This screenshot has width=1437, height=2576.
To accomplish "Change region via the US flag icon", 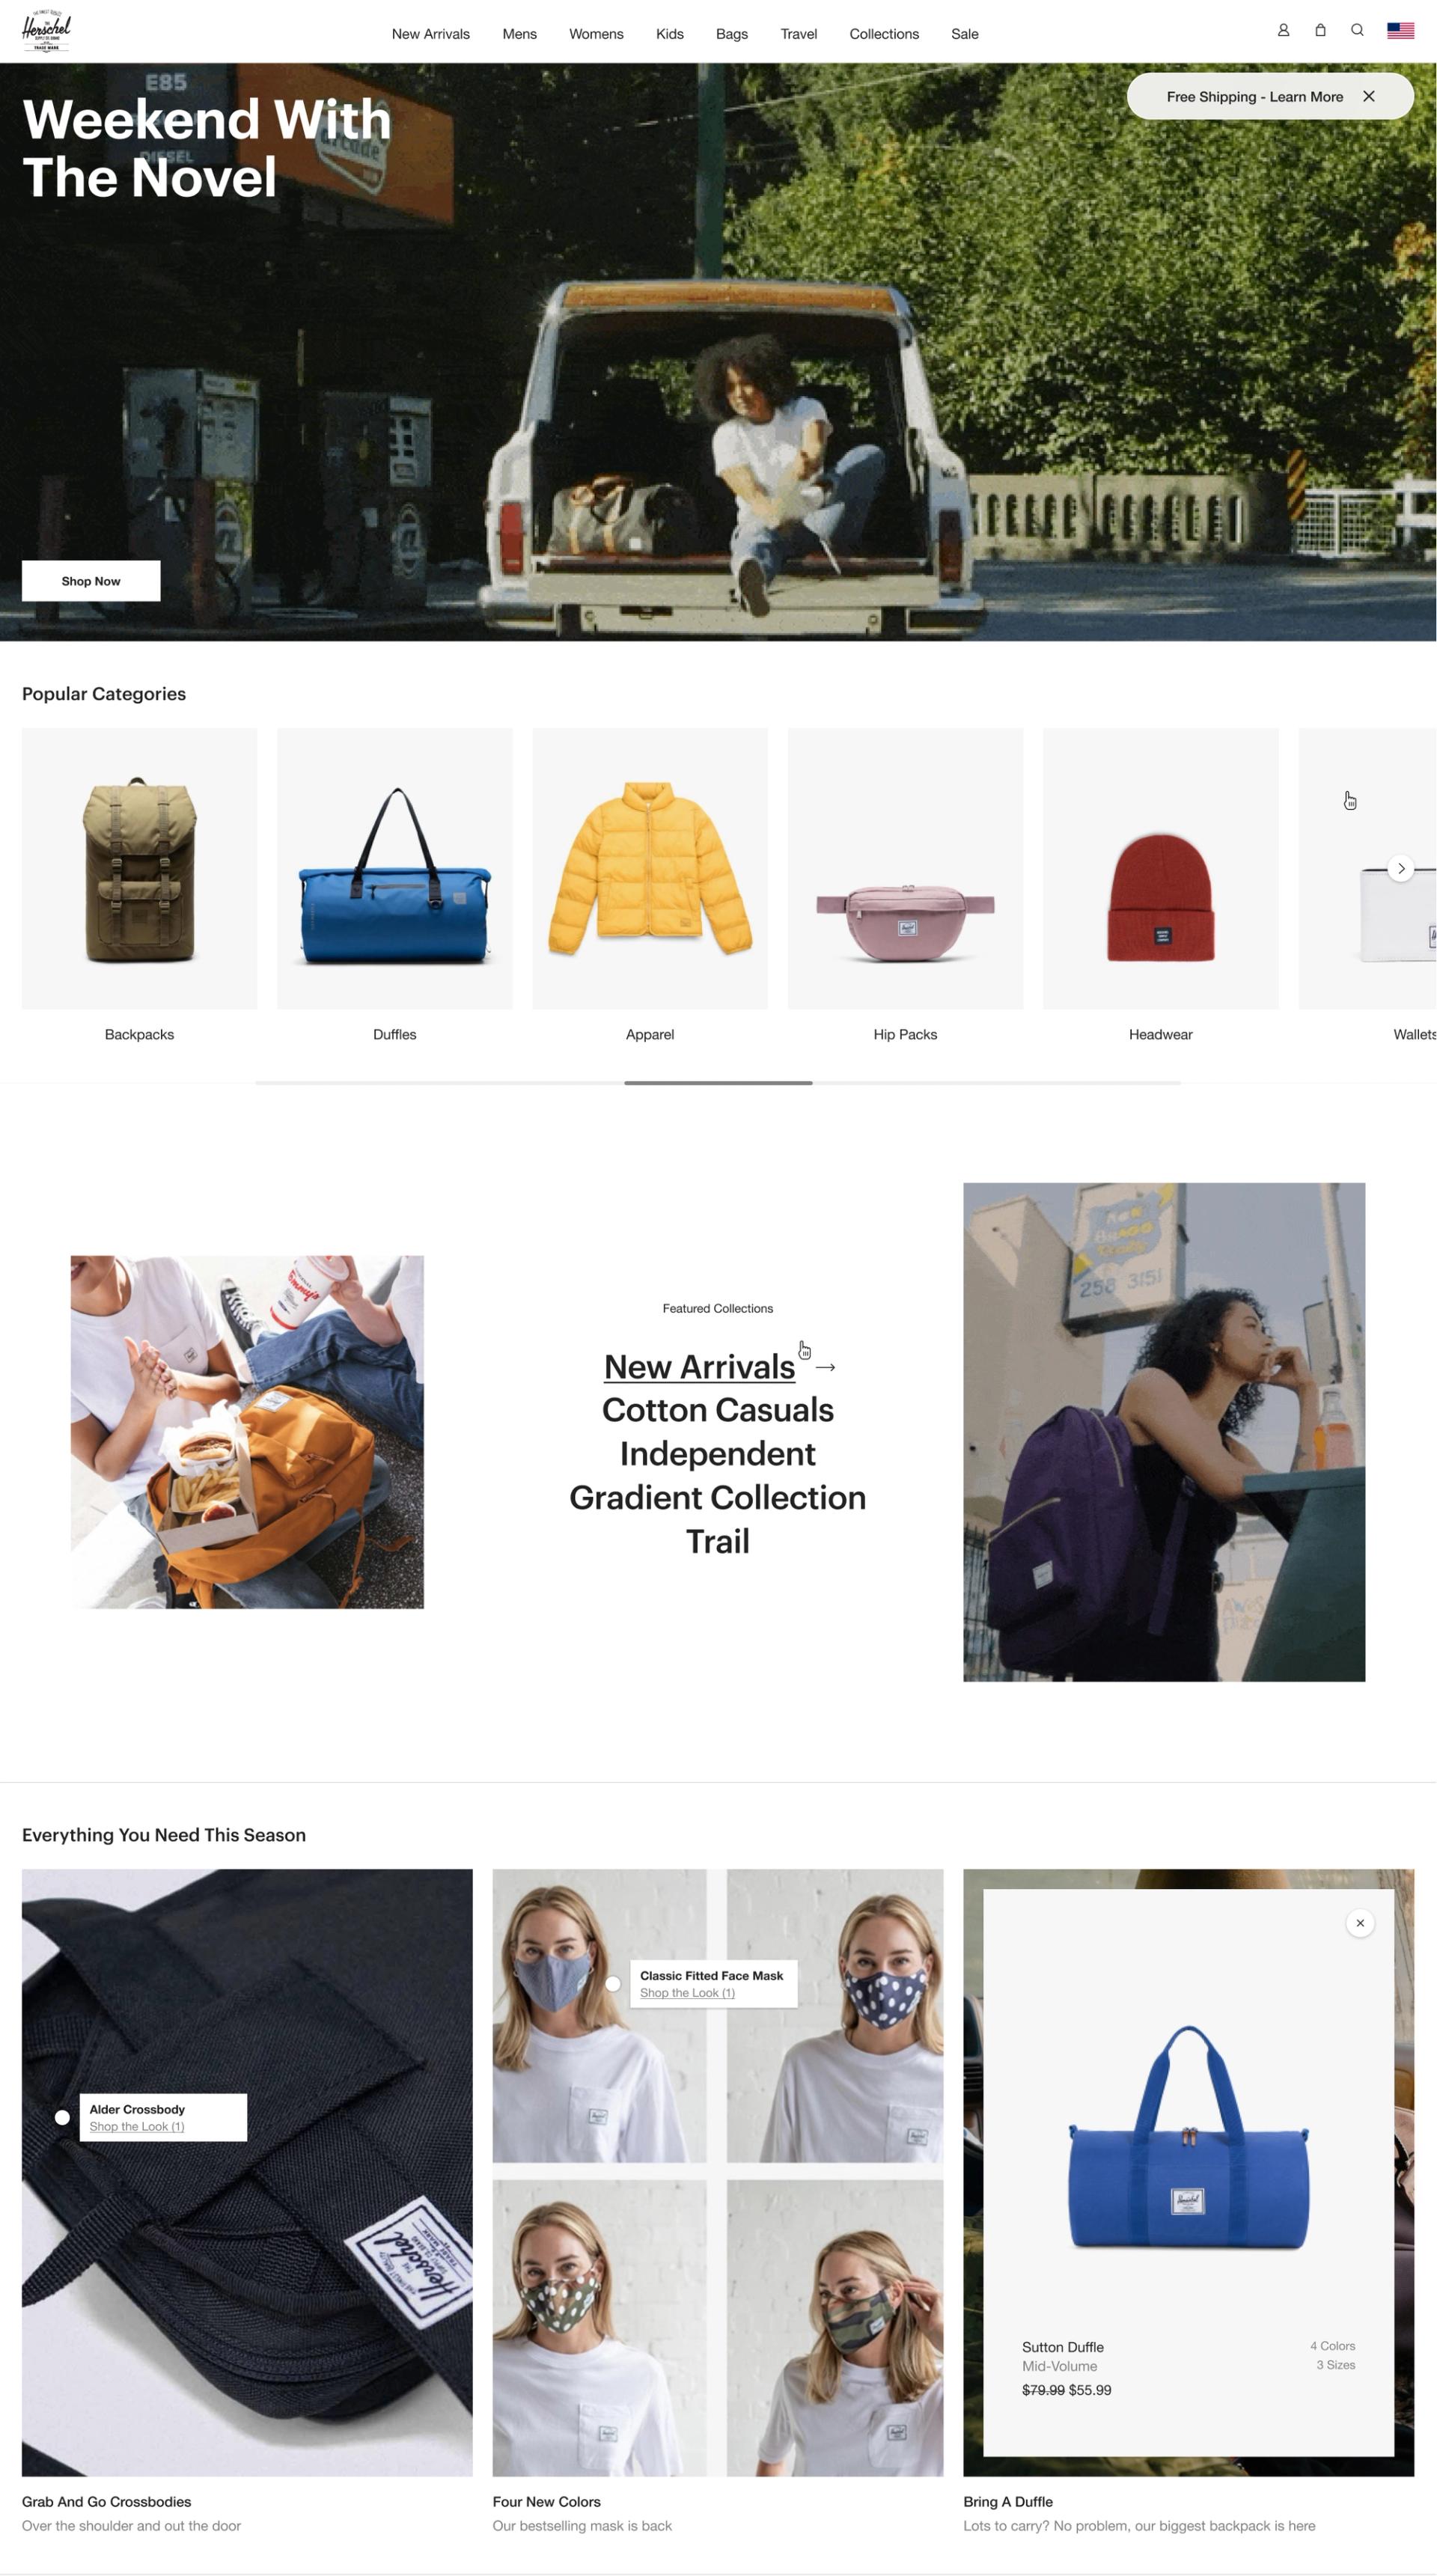I will pyautogui.click(x=1400, y=31).
